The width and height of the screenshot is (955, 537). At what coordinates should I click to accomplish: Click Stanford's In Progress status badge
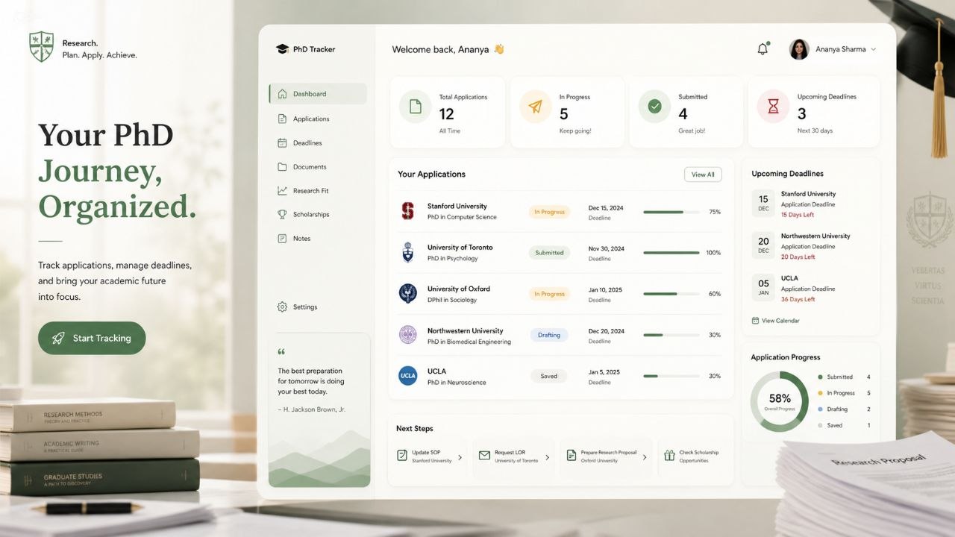549,212
